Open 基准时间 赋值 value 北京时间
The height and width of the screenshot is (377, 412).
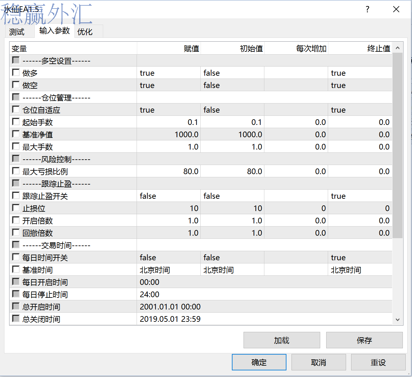coord(169,270)
